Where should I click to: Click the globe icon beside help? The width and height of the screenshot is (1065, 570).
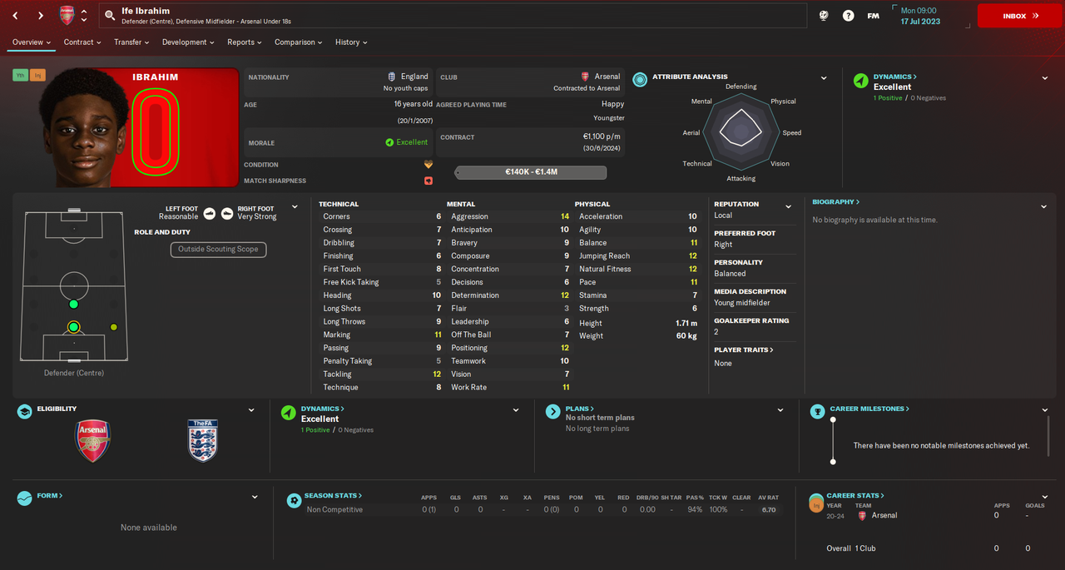(824, 16)
